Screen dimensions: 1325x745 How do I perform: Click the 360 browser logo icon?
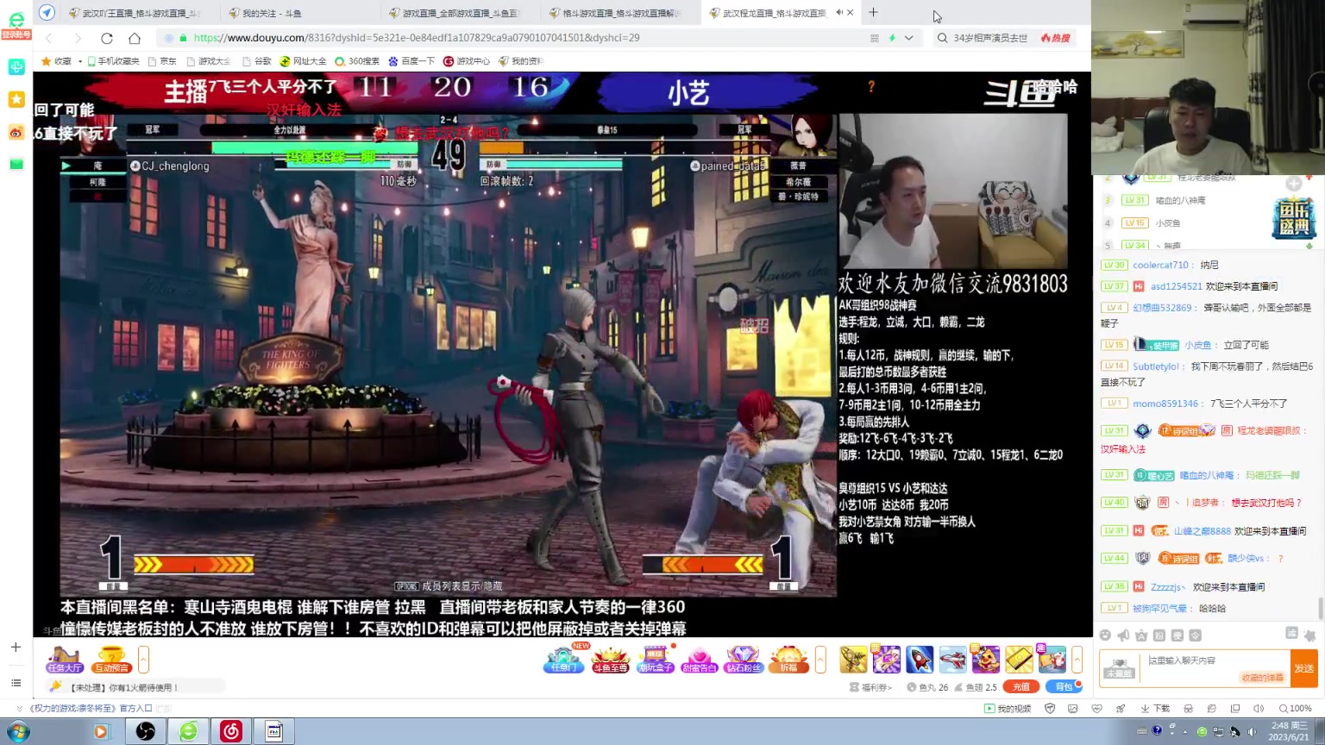pos(16,19)
